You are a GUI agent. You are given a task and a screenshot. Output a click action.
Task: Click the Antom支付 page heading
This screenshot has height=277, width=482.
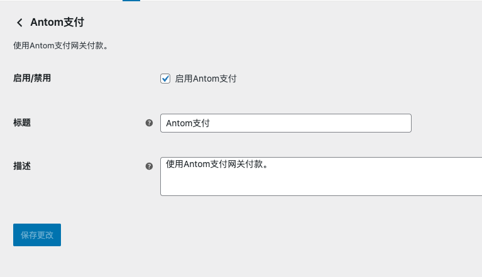[x=57, y=23]
